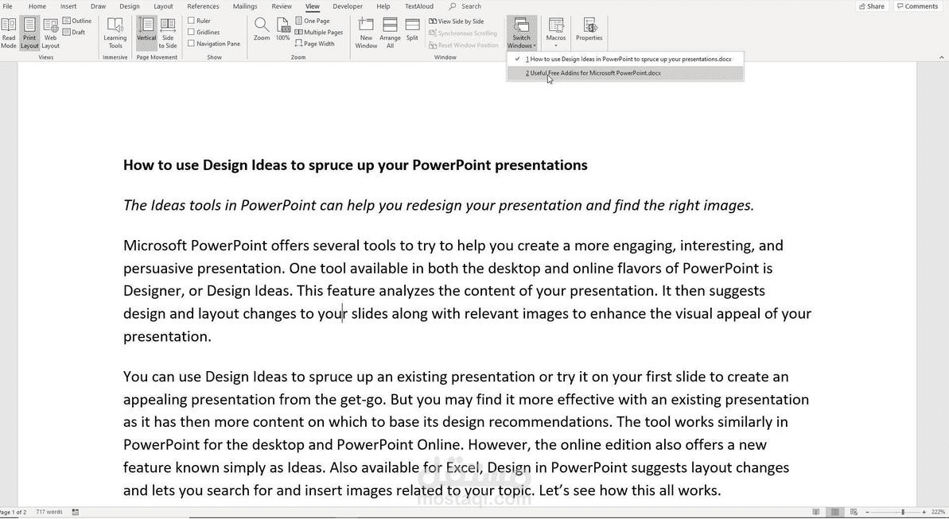Viewport: 949px width, 519px height.
Task: Click the 717 words count
Action: click(x=49, y=512)
